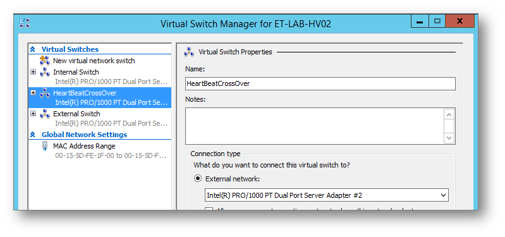Click the Name field containing HeartBeatCrossOver
The width and height of the screenshot is (505, 237).
point(320,83)
